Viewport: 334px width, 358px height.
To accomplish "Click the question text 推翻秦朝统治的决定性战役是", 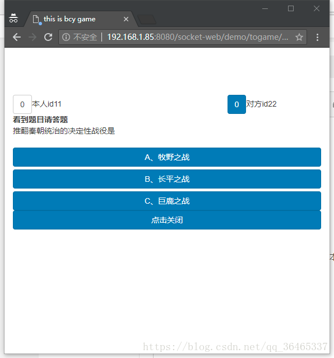I will [x=64, y=131].
